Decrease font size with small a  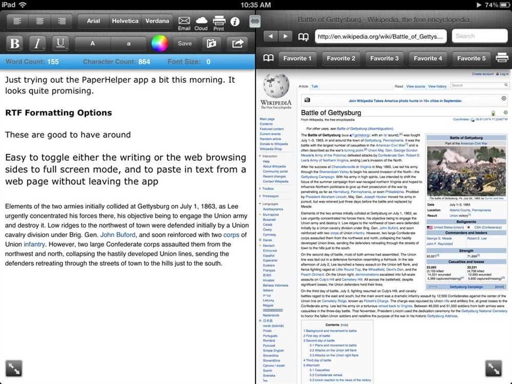tap(129, 44)
